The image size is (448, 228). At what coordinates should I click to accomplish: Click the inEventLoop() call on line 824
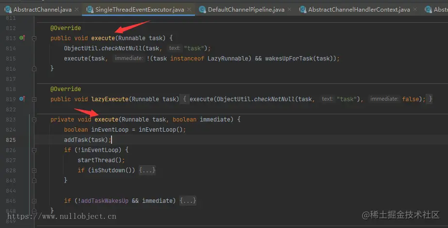point(160,130)
